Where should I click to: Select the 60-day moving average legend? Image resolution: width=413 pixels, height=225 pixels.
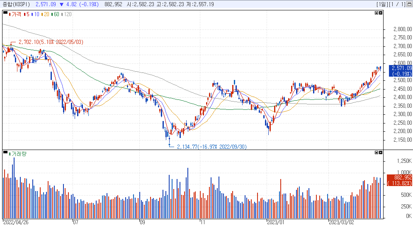tap(55, 14)
